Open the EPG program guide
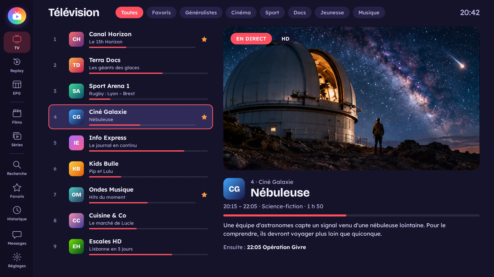Image resolution: width=494 pixels, height=277 pixels. (x=17, y=88)
